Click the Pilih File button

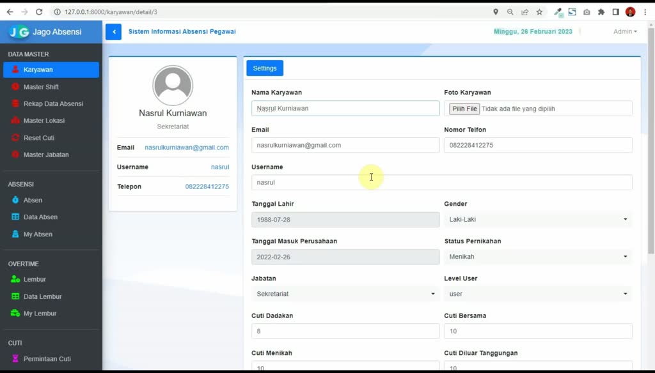pyautogui.click(x=463, y=108)
